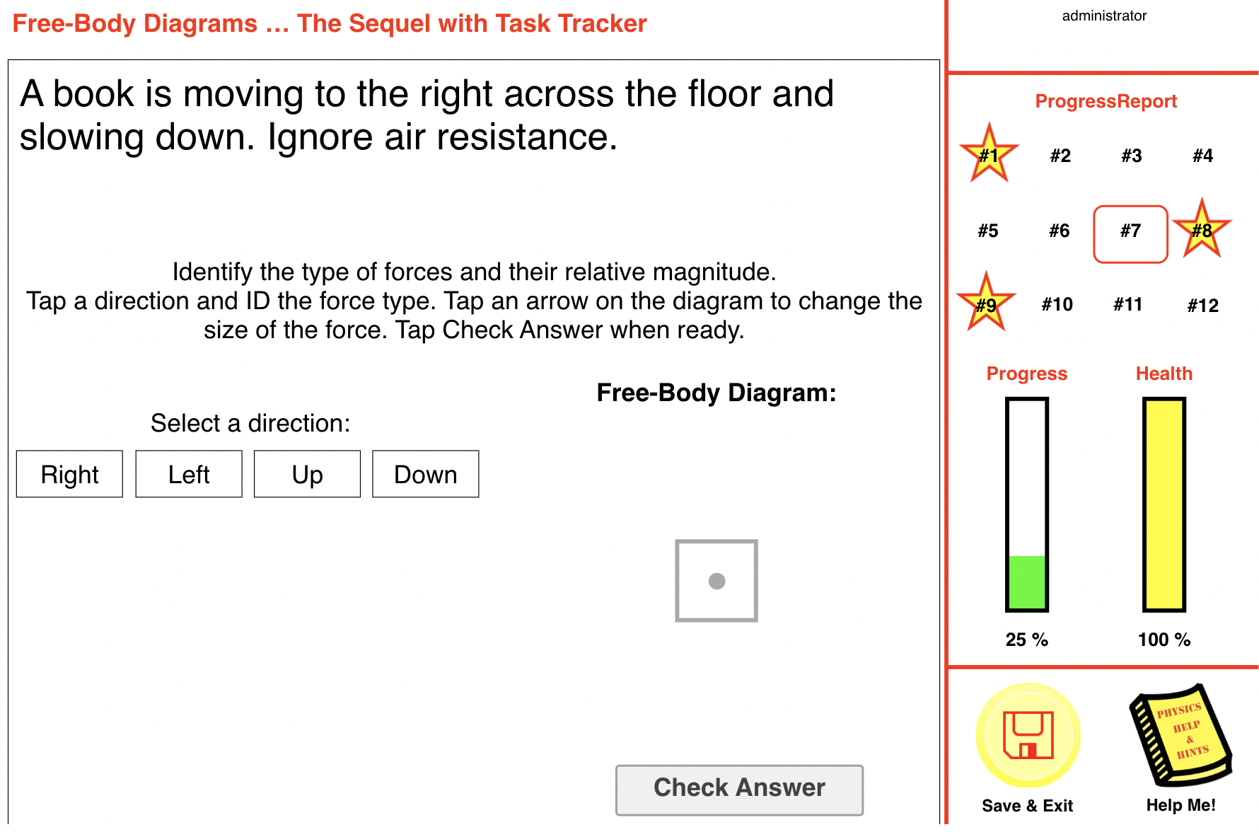Image resolution: width=1259 pixels, height=832 pixels.
Task: Click the yellow Health bar
Action: (x=1163, y=504)
